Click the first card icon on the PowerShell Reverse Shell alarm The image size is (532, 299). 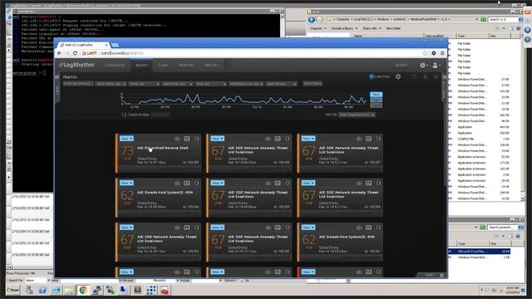tap(177, 139)
